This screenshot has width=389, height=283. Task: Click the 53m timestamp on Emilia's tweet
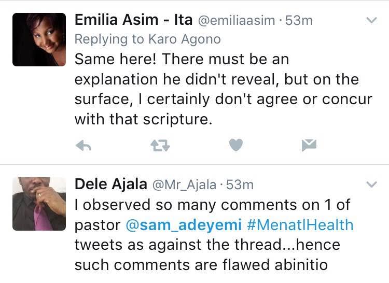tap(298, 20)
